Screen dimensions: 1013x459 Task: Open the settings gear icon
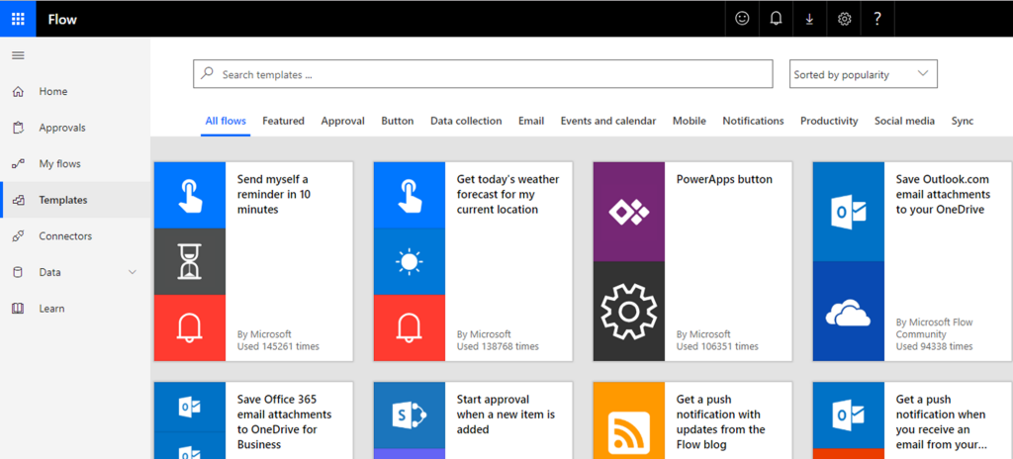pos(844,19)
